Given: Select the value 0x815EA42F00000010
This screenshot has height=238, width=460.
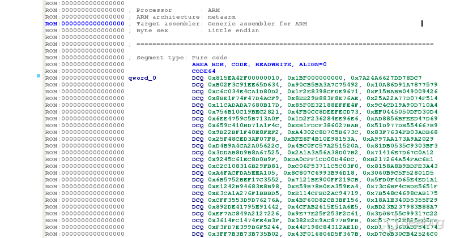Looking at the screenshot, I should tap(244, 78).
